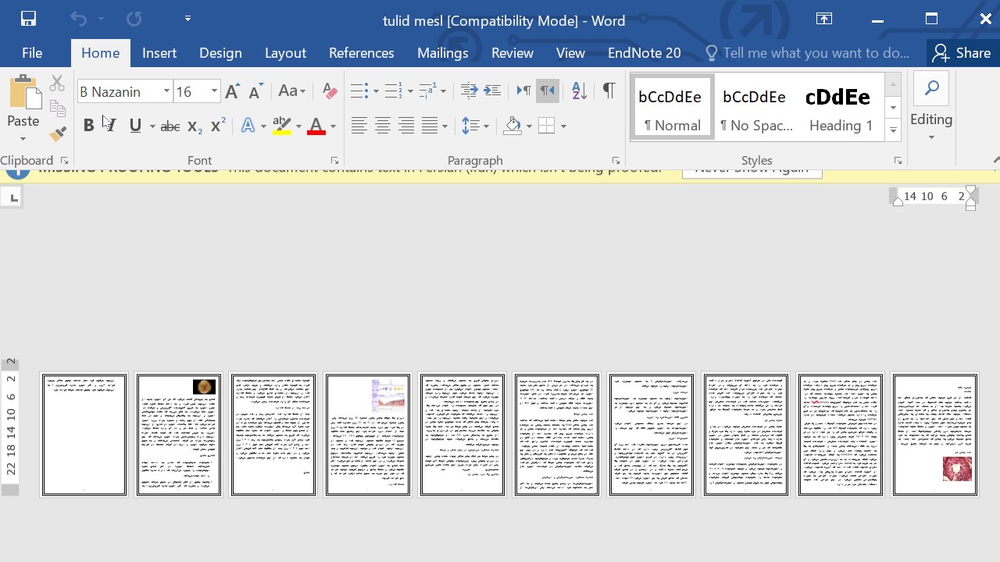Apply the yellow text highlight color
The width and height of the screenshot is (1000, 562).
tap(282, 126)
